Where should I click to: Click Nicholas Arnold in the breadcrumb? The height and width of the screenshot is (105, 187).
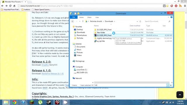(x=96, y=21)
